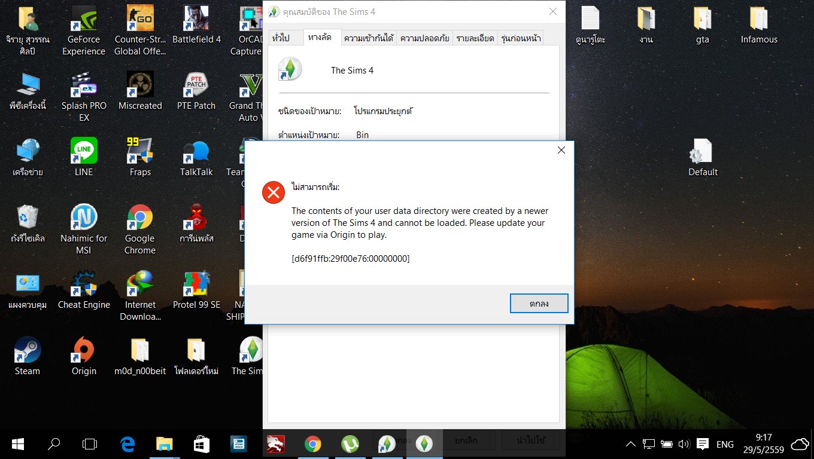Open Windows Store from taskbar
The image size is (814, 459).
[201, 444]
